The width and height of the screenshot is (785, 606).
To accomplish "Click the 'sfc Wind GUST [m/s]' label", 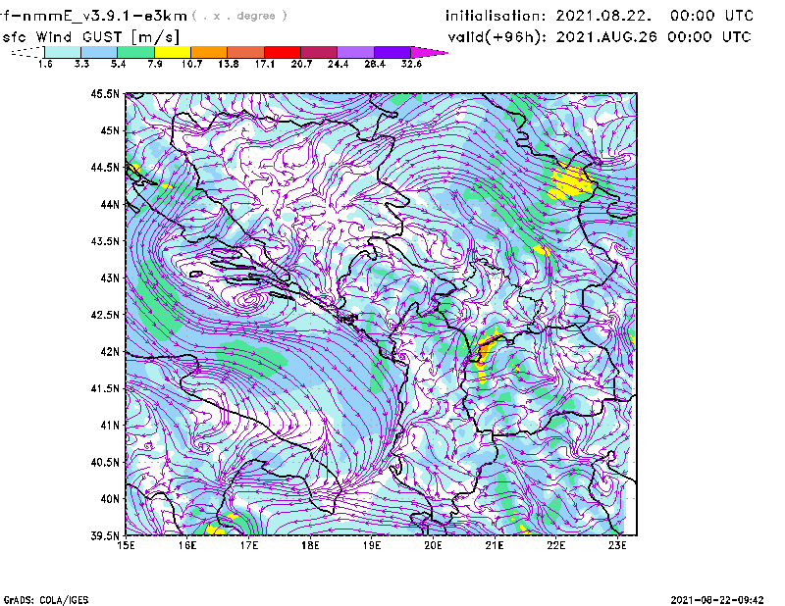I will tap(73, 36).
